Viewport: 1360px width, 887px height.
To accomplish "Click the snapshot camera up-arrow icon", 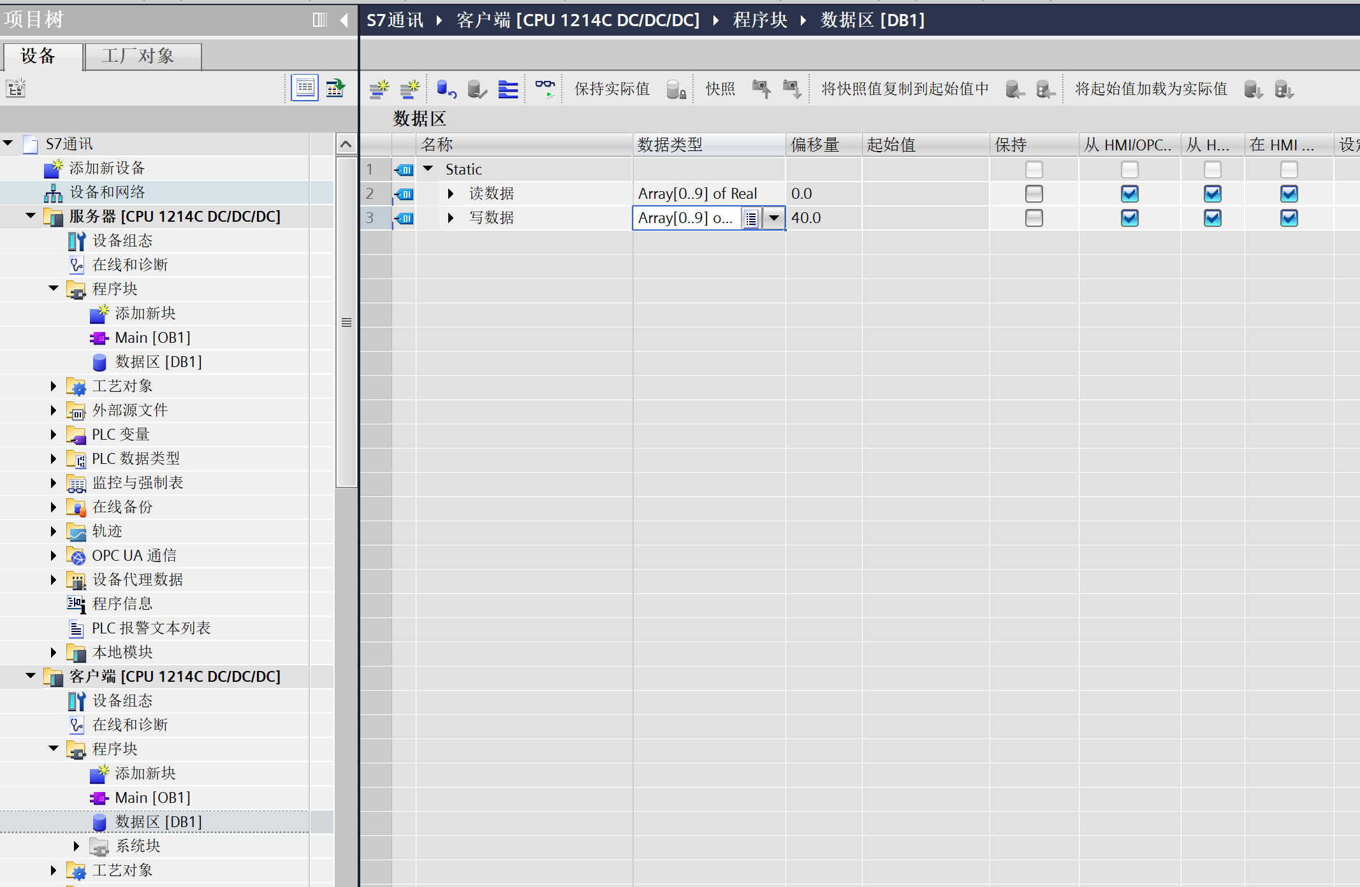I will coord(761,89).
